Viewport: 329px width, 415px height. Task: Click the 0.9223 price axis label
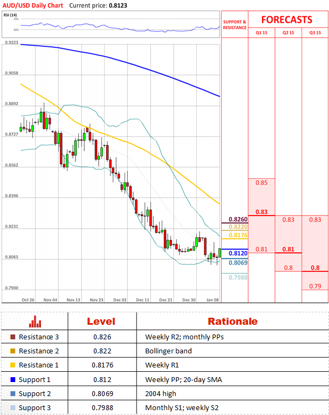pyautogui.click(x=12, y=42)
